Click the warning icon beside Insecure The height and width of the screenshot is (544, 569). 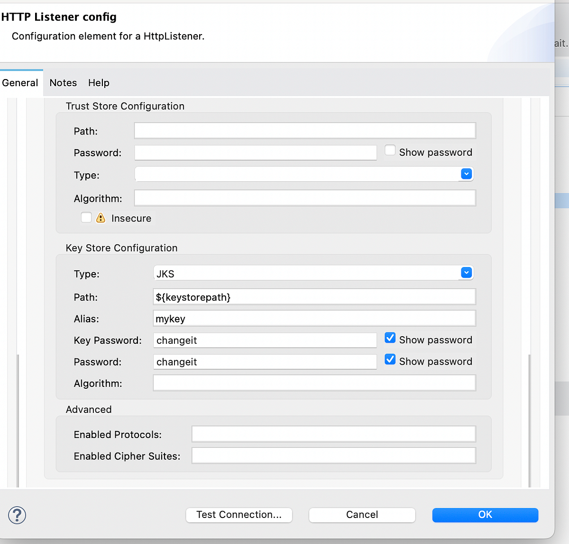coord(101,217)
